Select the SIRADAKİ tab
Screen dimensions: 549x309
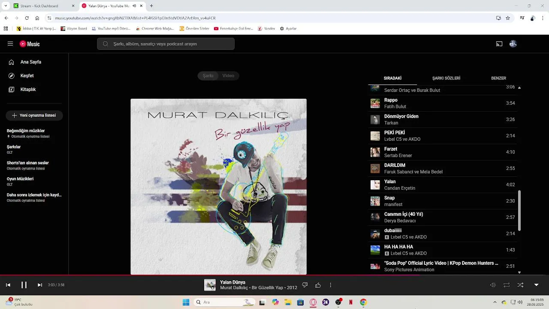pos(392,79)
